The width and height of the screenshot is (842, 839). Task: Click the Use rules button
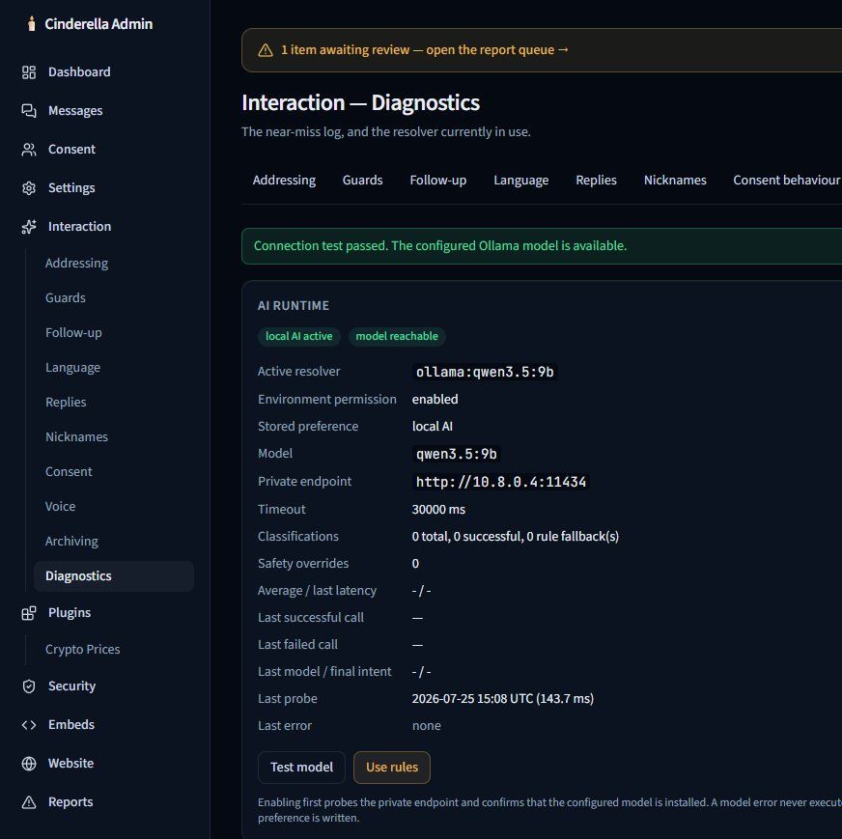[x=392, y=768]
